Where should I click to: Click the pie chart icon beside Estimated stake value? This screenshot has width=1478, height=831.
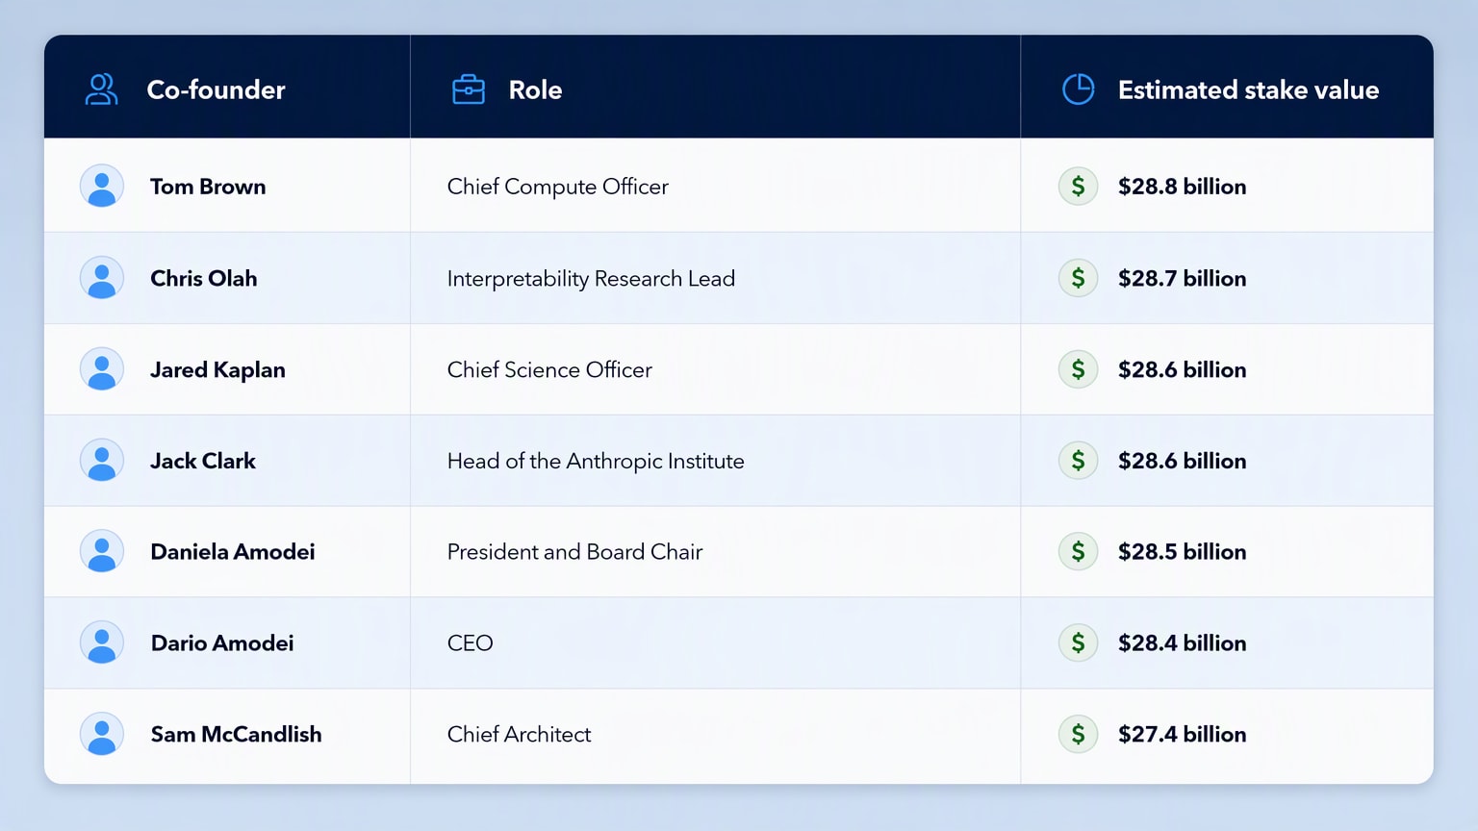pyautogui.click(x=1079, y=89)
